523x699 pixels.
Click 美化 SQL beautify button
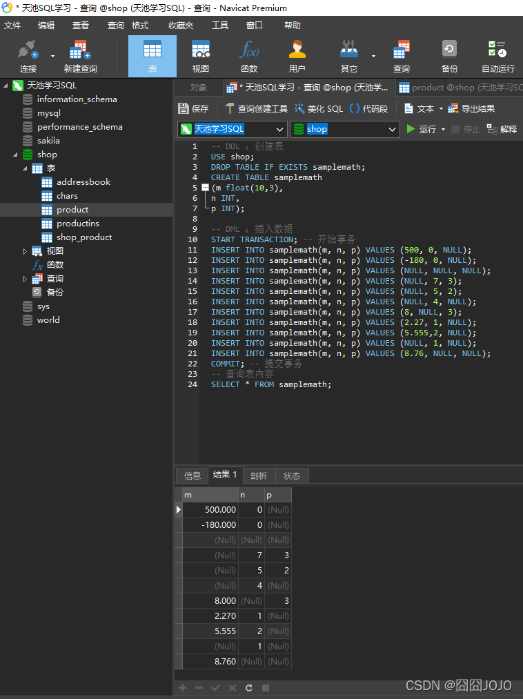pos(319,108)
